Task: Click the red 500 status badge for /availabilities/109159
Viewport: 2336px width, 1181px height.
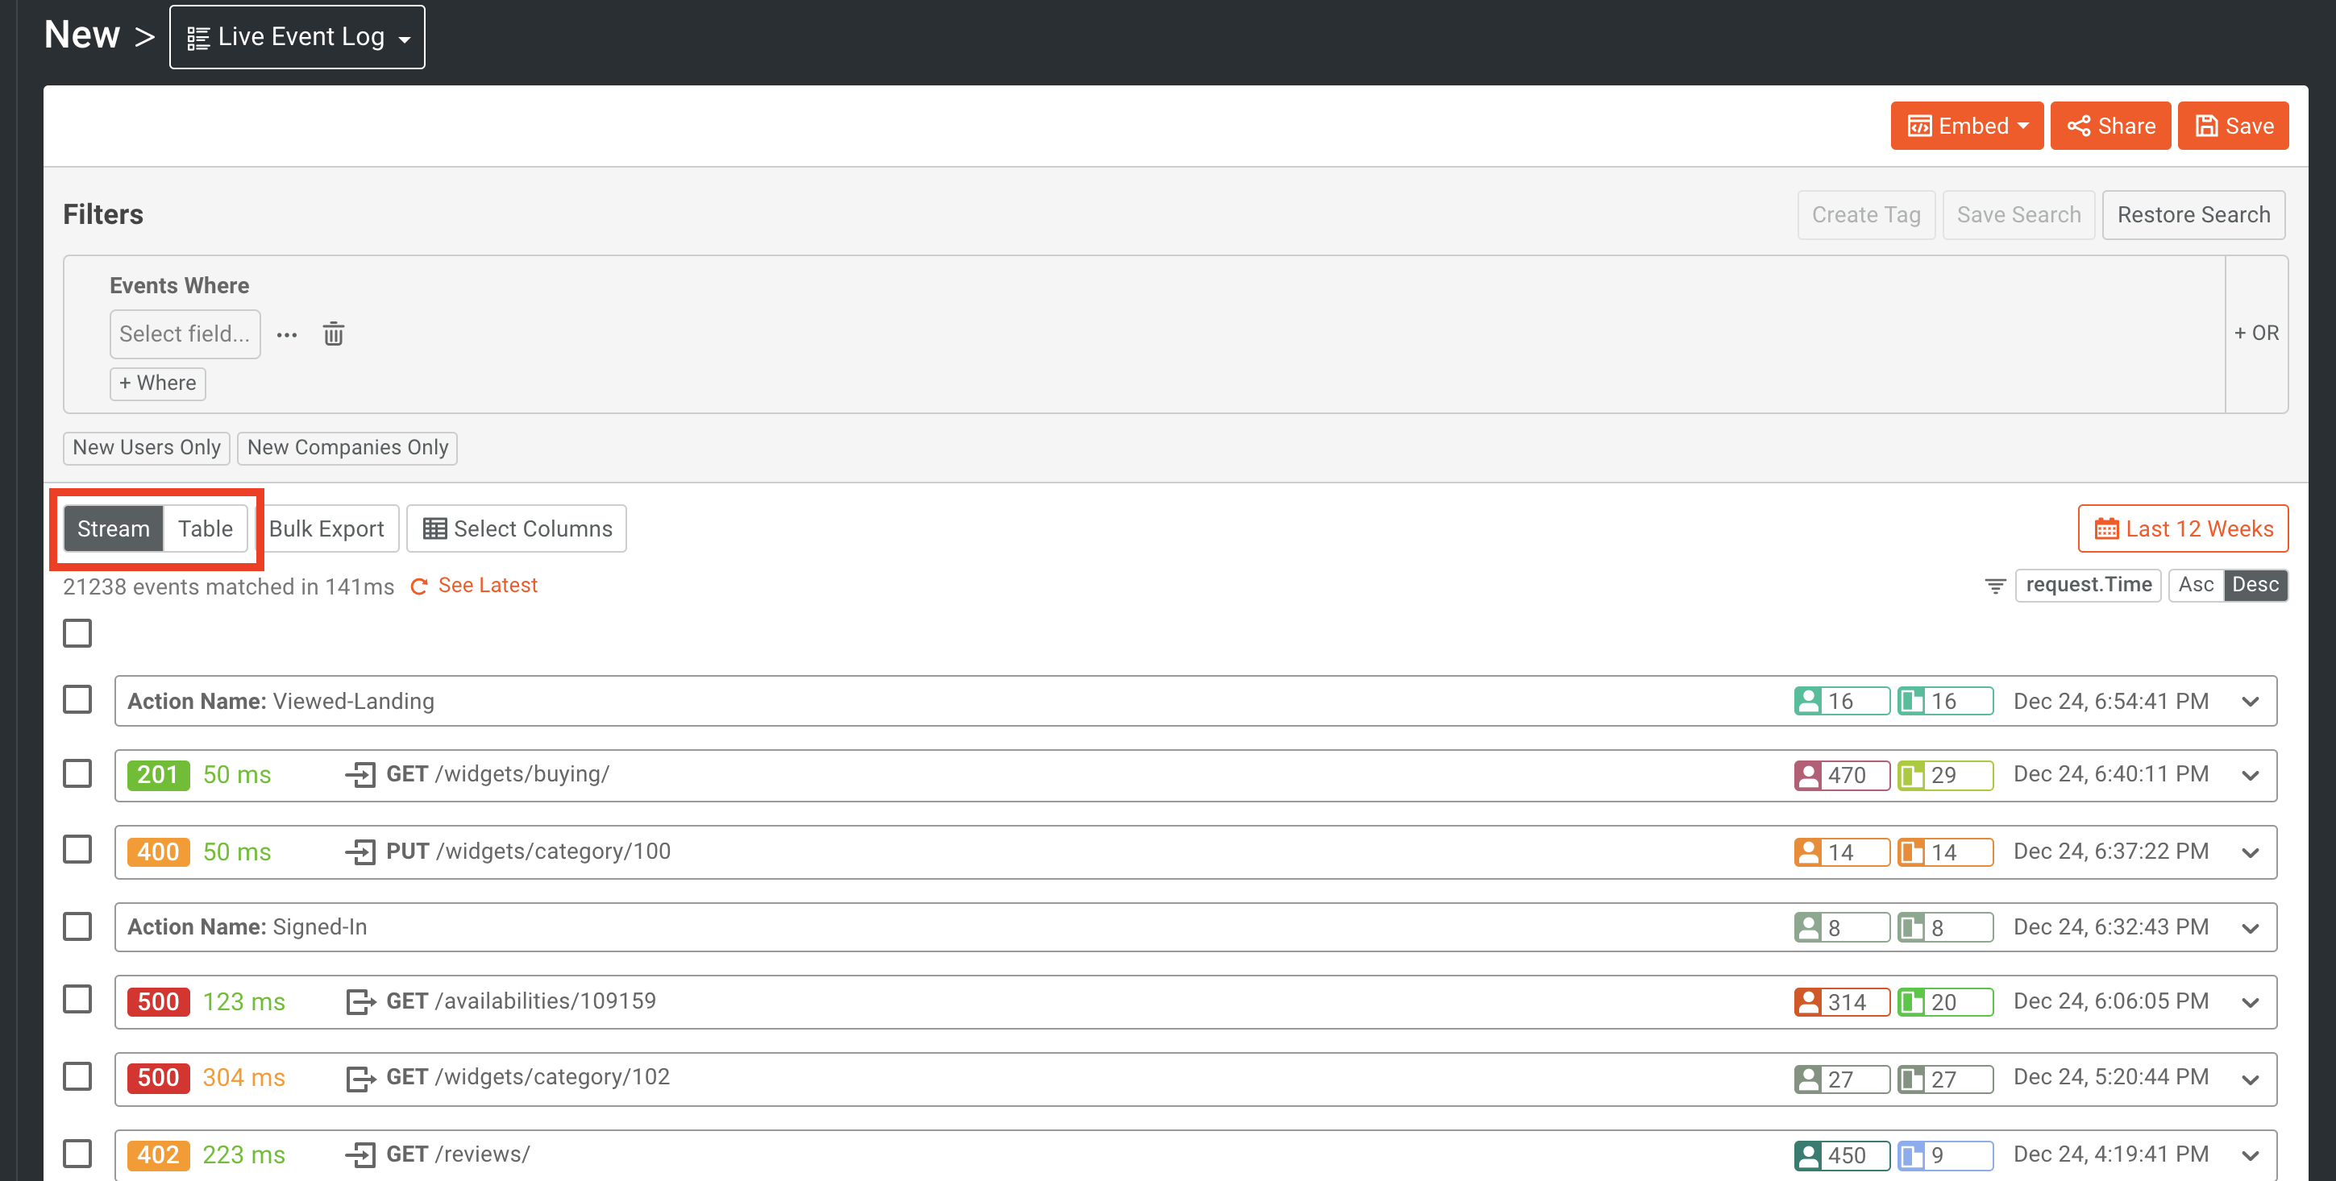Action: (158, 1001)
